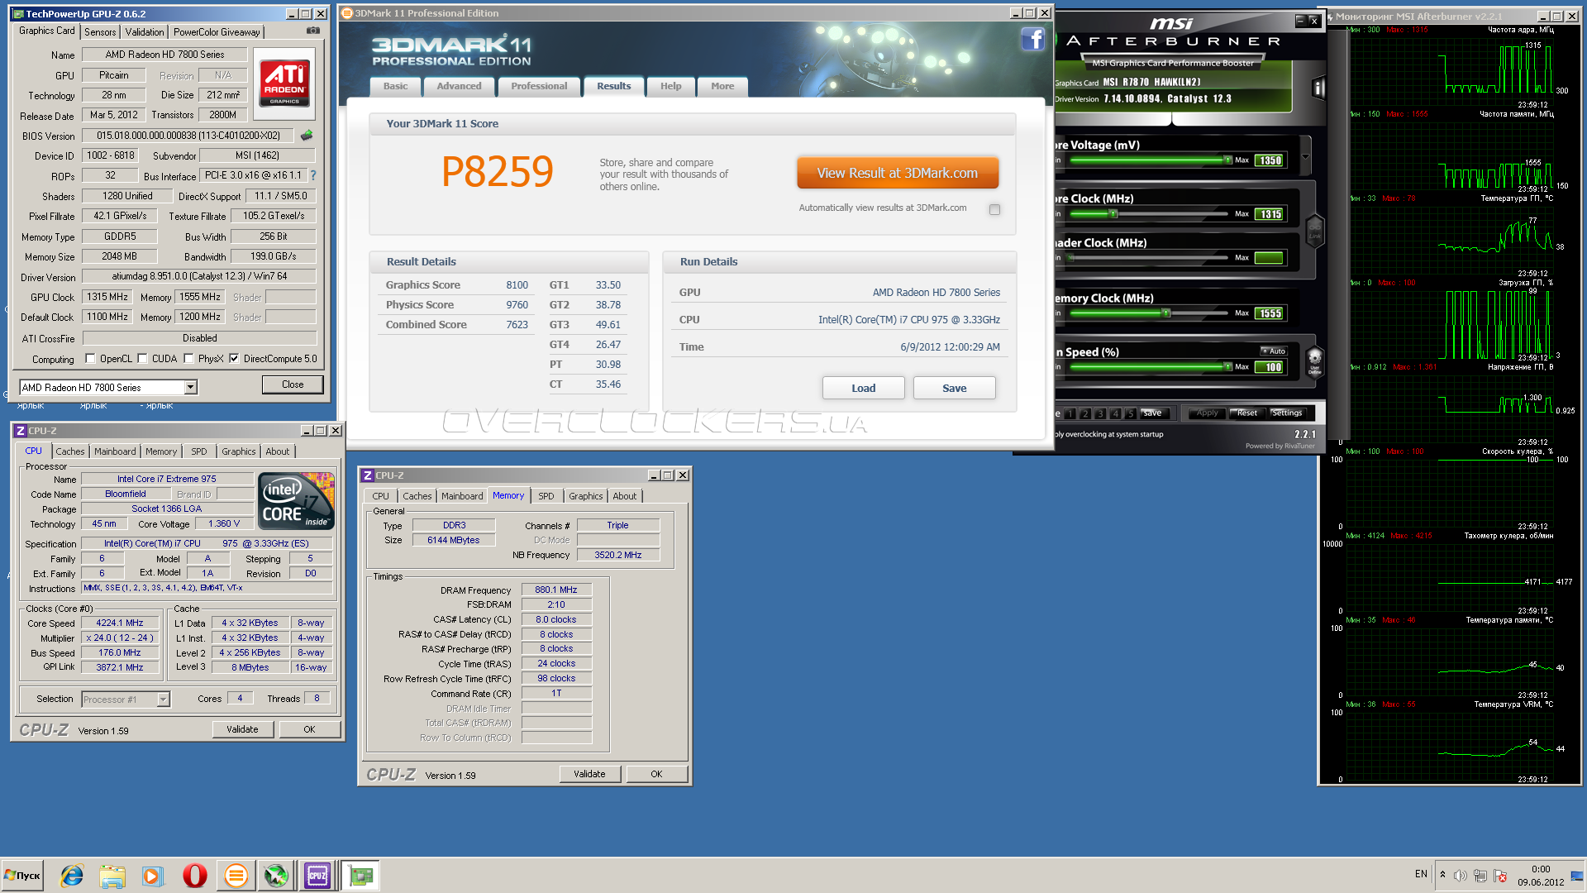
Task: Open the Advanced tab in 3DMark 11
Action: pyautogui.click(x=459, y=86)
